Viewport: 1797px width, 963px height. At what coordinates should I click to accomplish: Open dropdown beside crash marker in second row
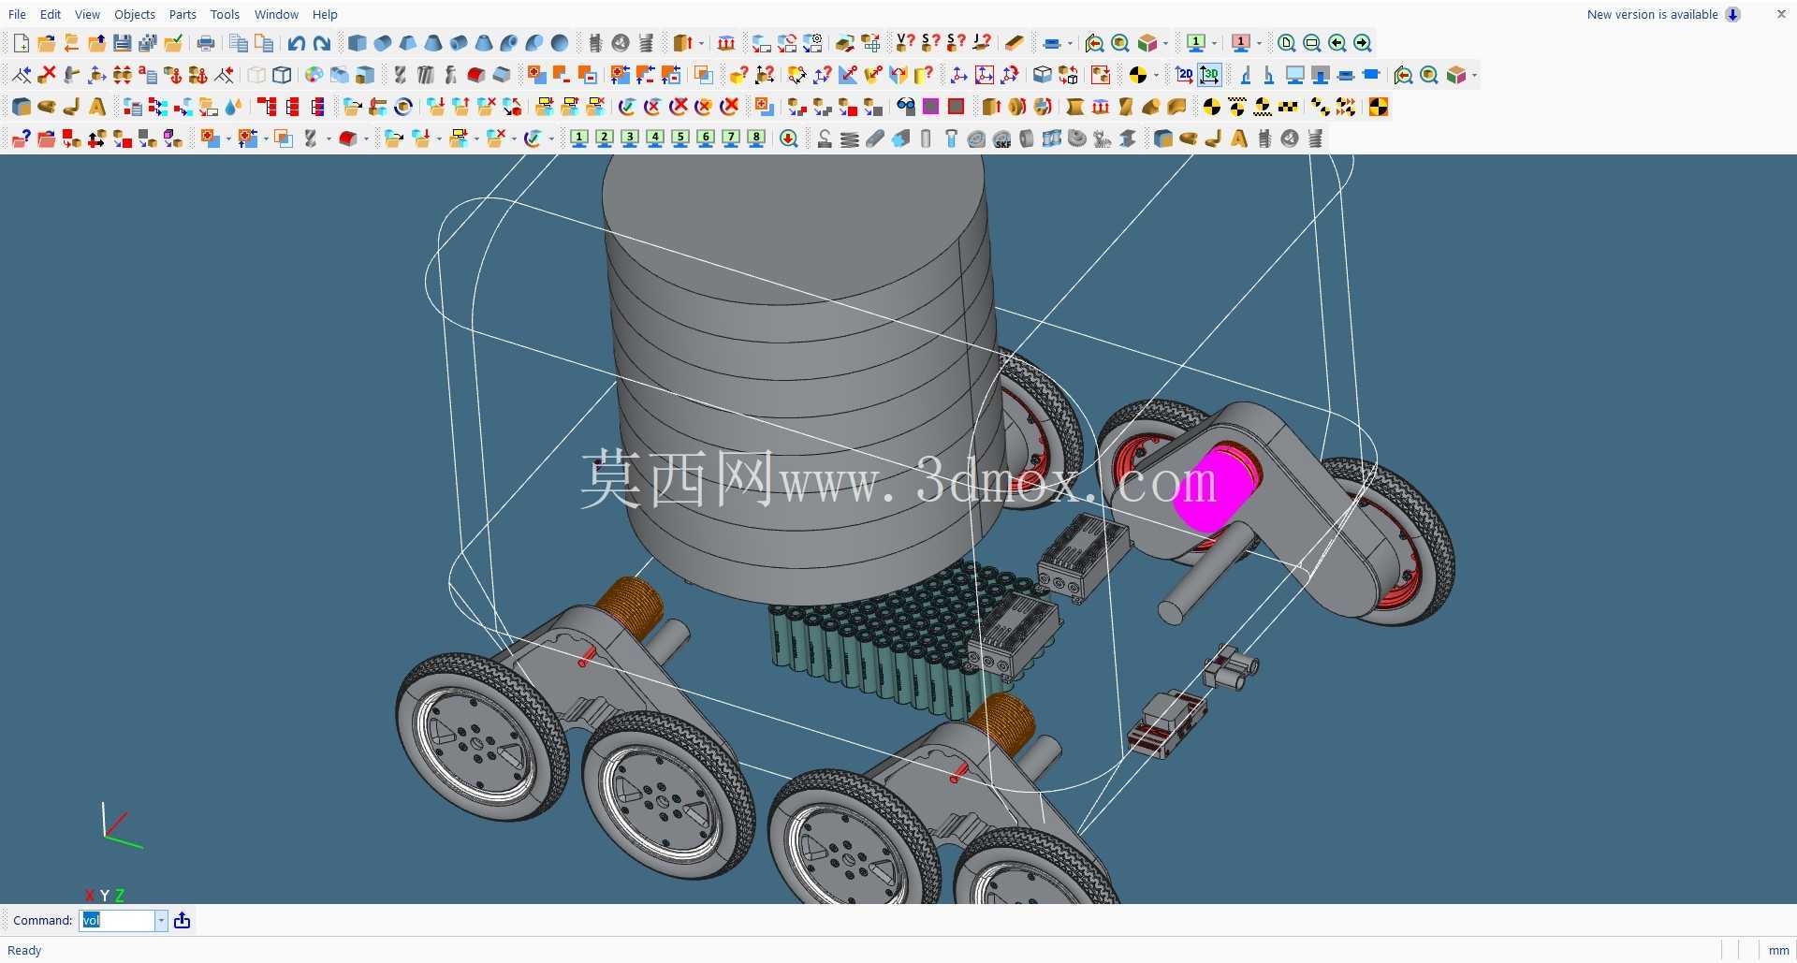coord(1156,75)
